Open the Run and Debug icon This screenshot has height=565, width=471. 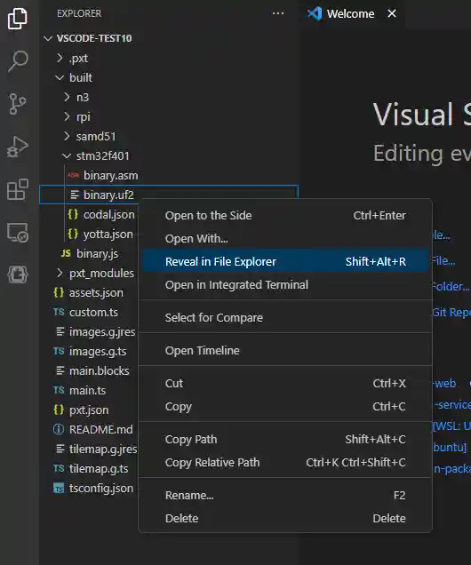(17, 147)
